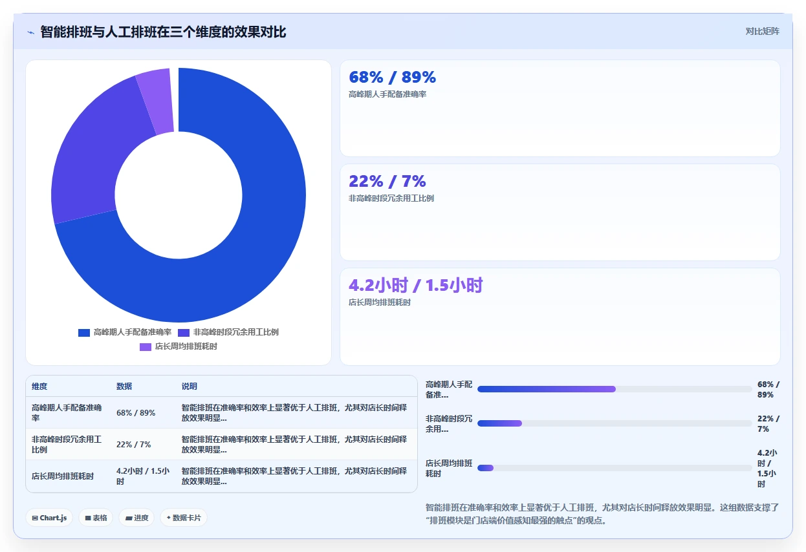The image size is (806, 552).
Task: Click the 表格 tag chip
Action: point(96,518)
